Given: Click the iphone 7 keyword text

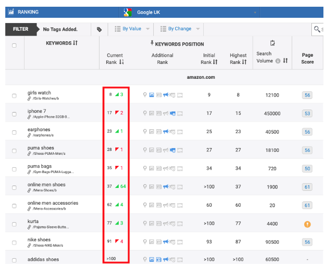Looking at the screenshot, I should [x=37, y=111].
